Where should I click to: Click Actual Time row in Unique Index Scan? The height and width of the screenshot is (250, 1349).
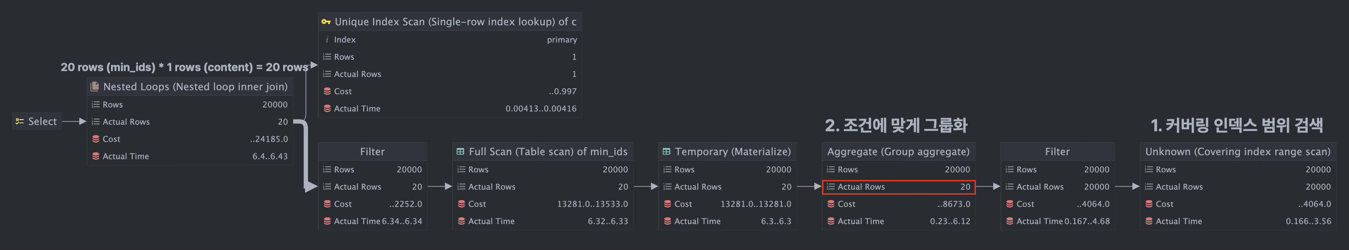(450, 109)
